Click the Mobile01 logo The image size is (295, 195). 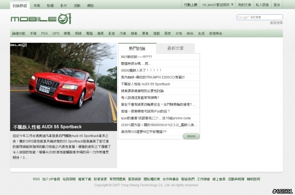[x=41, y=19]
